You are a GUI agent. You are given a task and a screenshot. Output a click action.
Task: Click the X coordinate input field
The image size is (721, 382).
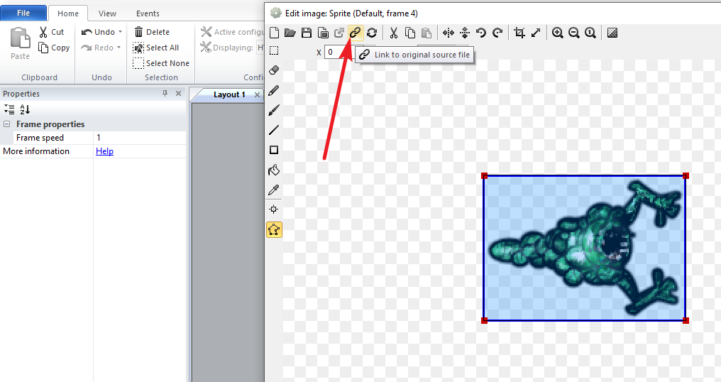click(x=339, y=52)
